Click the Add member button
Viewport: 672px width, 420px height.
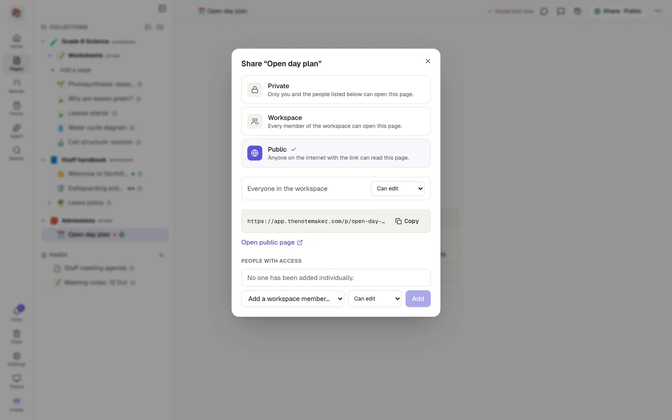(418, 299)
